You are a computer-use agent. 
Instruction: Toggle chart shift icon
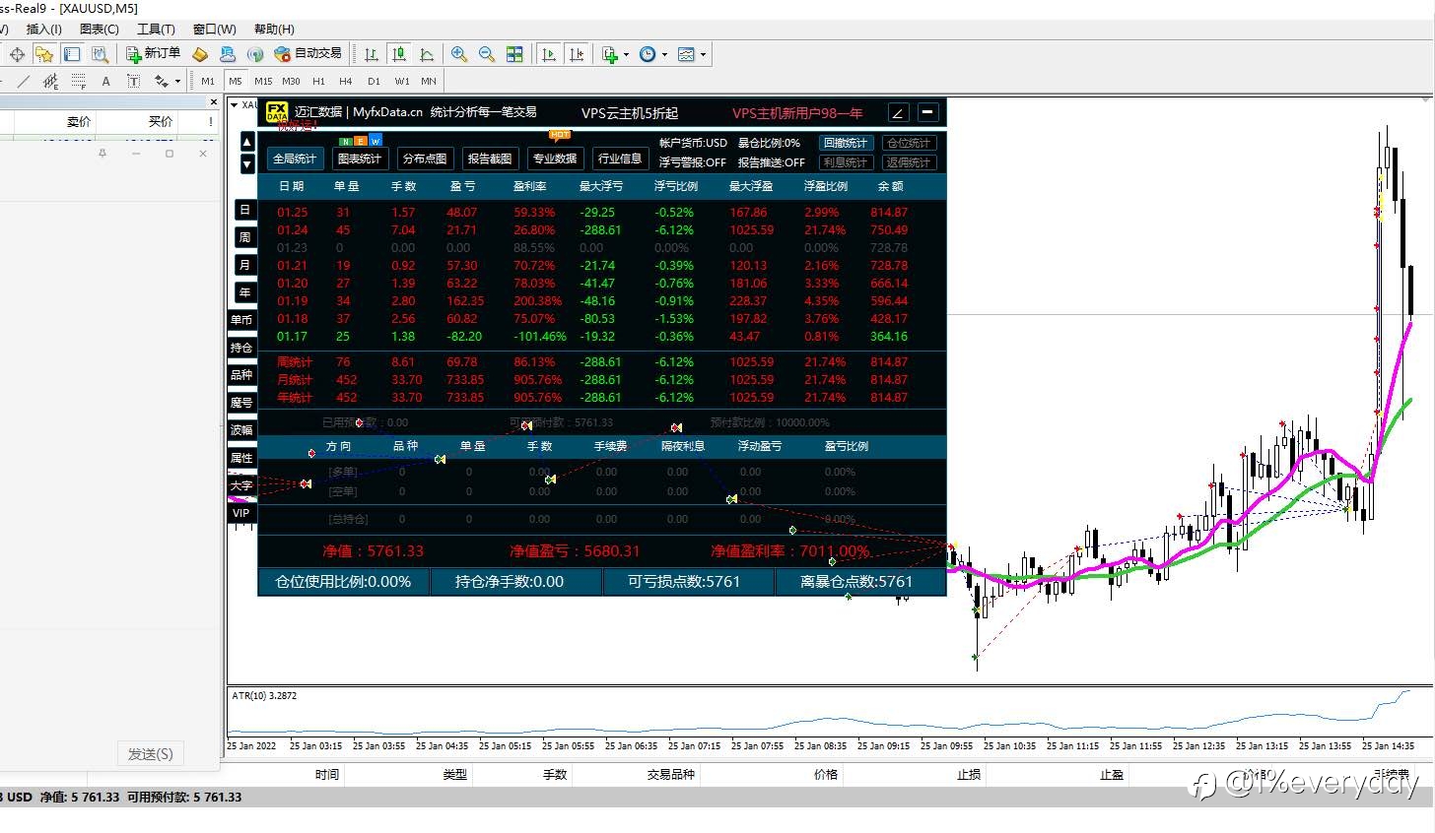coord(577,54)
